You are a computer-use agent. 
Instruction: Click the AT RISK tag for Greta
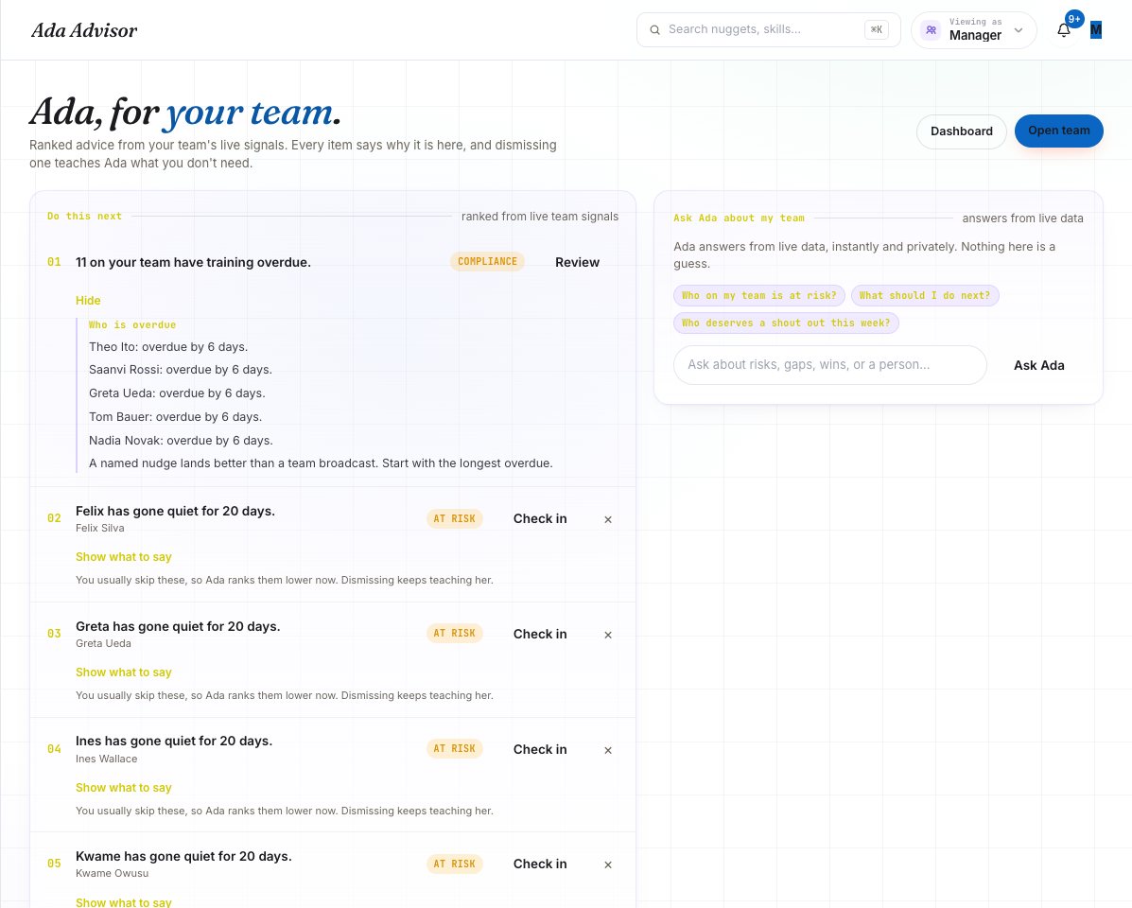(x=454, y=633)
